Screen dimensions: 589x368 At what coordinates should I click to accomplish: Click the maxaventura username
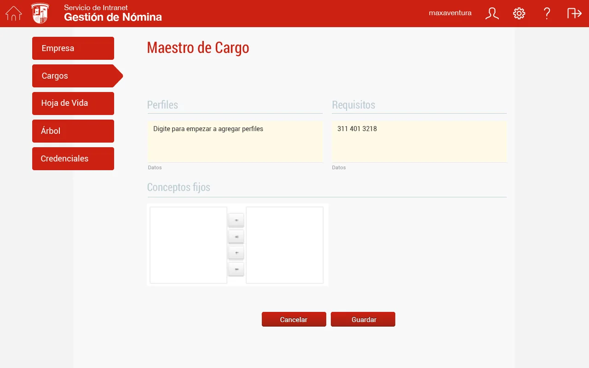450,13
